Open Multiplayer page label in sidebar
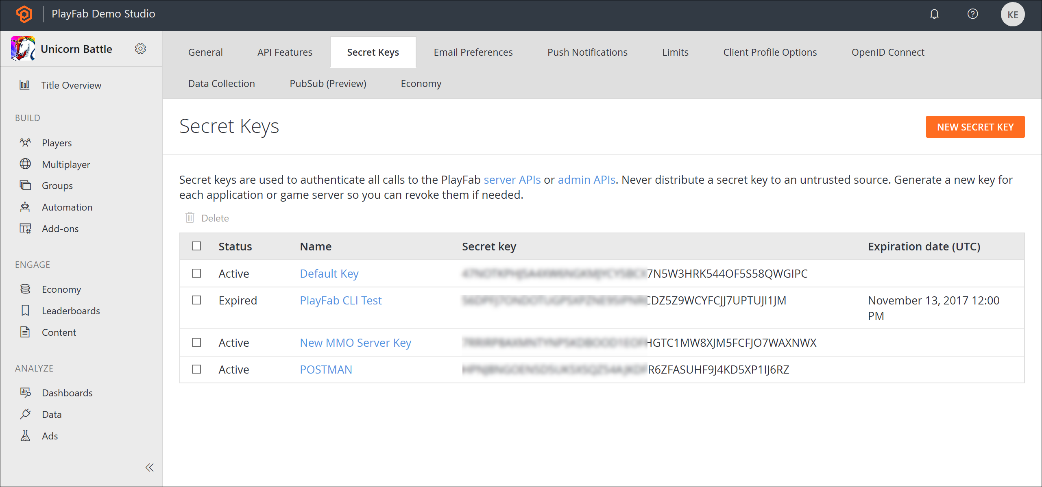 pyautogui.click(x=66, y=165)
